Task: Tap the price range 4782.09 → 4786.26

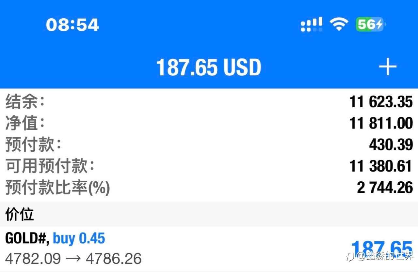Action: click(73, 259)
